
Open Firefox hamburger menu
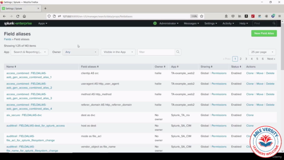[280, 16]
